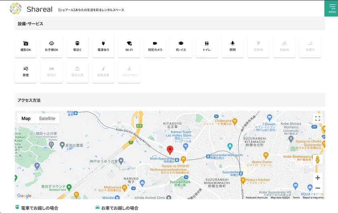This screenshot has height=213, width=338.
Task: Switch map to Satellite view
Action: [x=47, y=118]
